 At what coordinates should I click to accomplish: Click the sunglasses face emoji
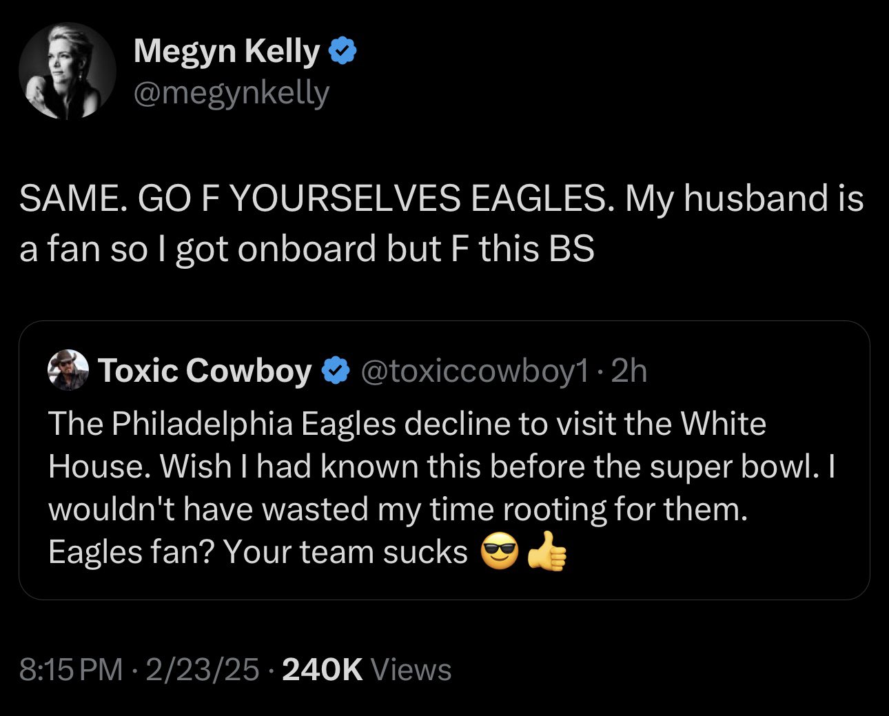tap(499, 552)
